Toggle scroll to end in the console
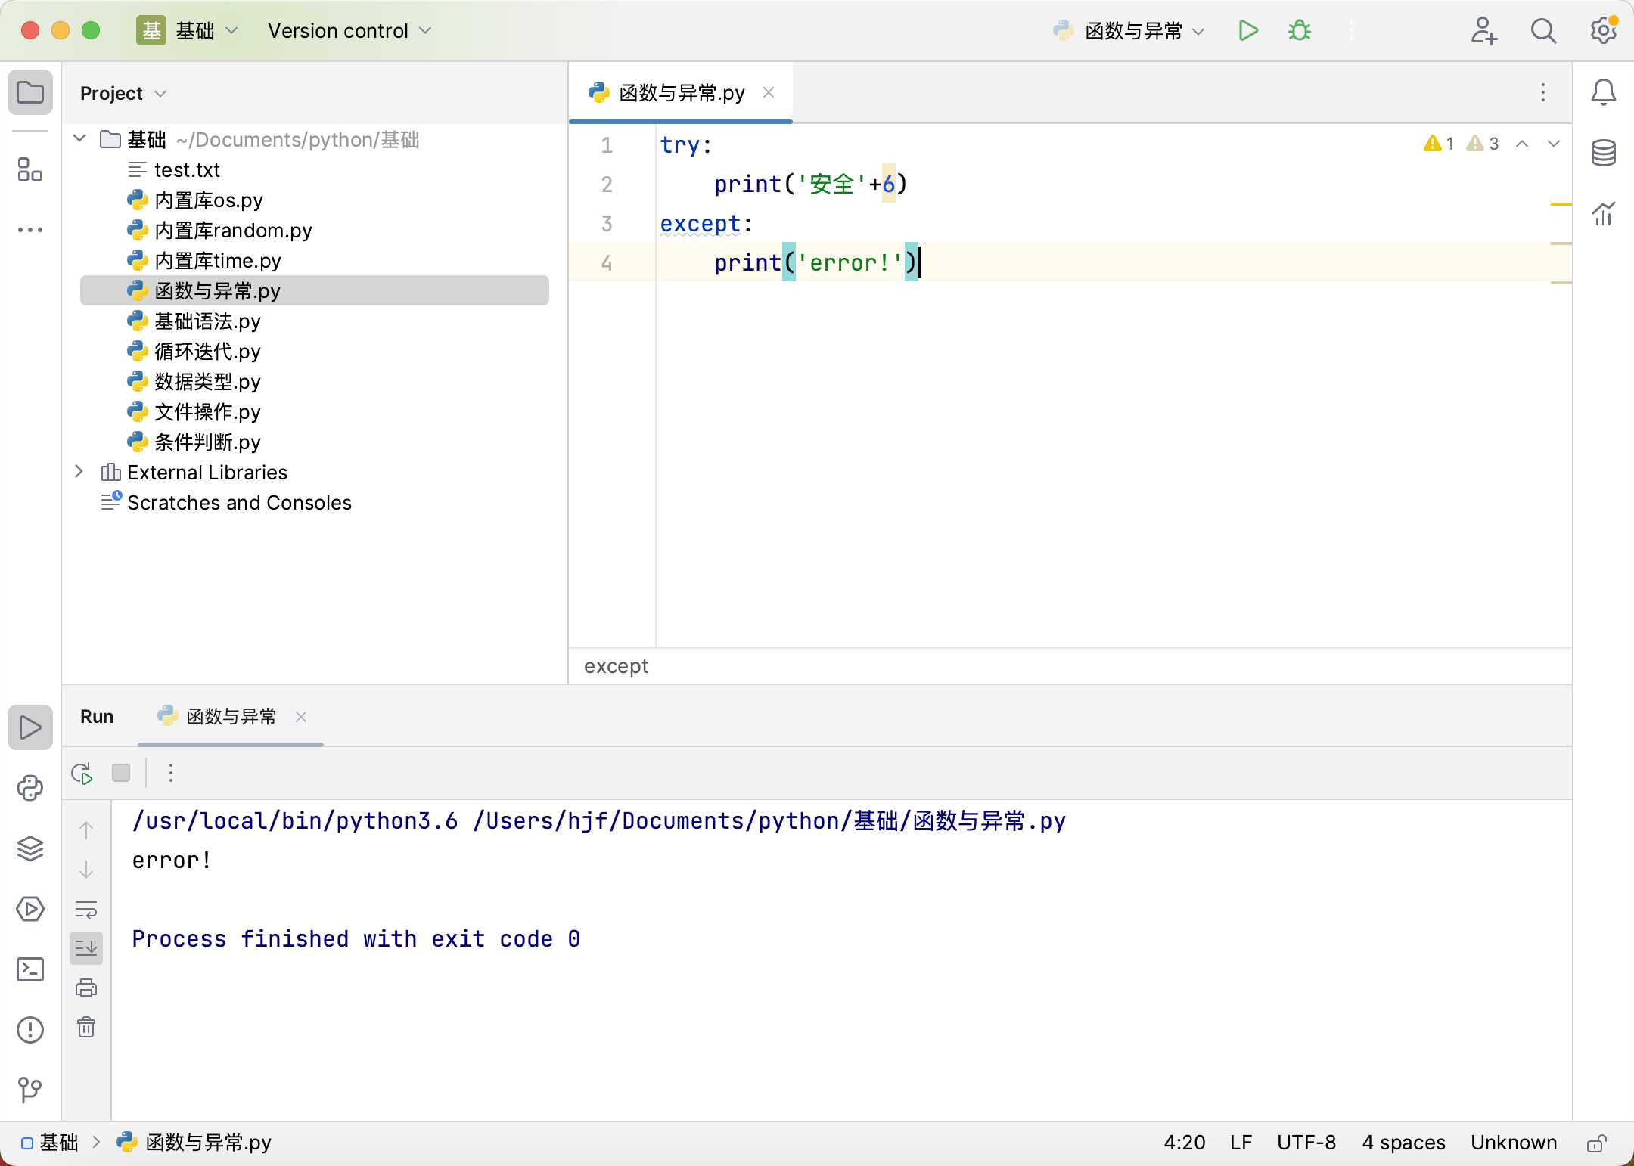 [x=86, y=947]
